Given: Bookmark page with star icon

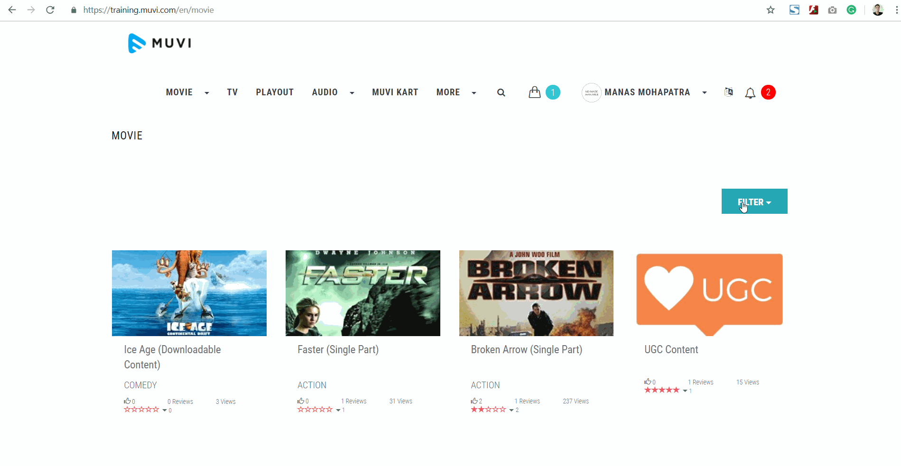Looking at the screenshot, I should coord(771,10).
